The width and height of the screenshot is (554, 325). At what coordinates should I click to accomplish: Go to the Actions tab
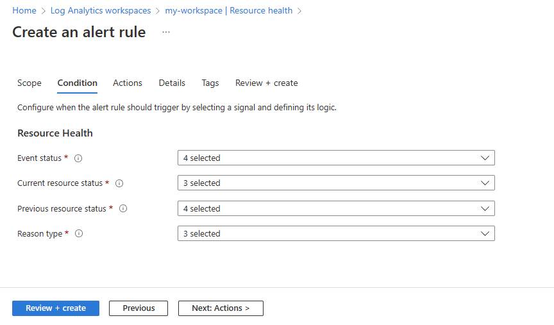128,83
